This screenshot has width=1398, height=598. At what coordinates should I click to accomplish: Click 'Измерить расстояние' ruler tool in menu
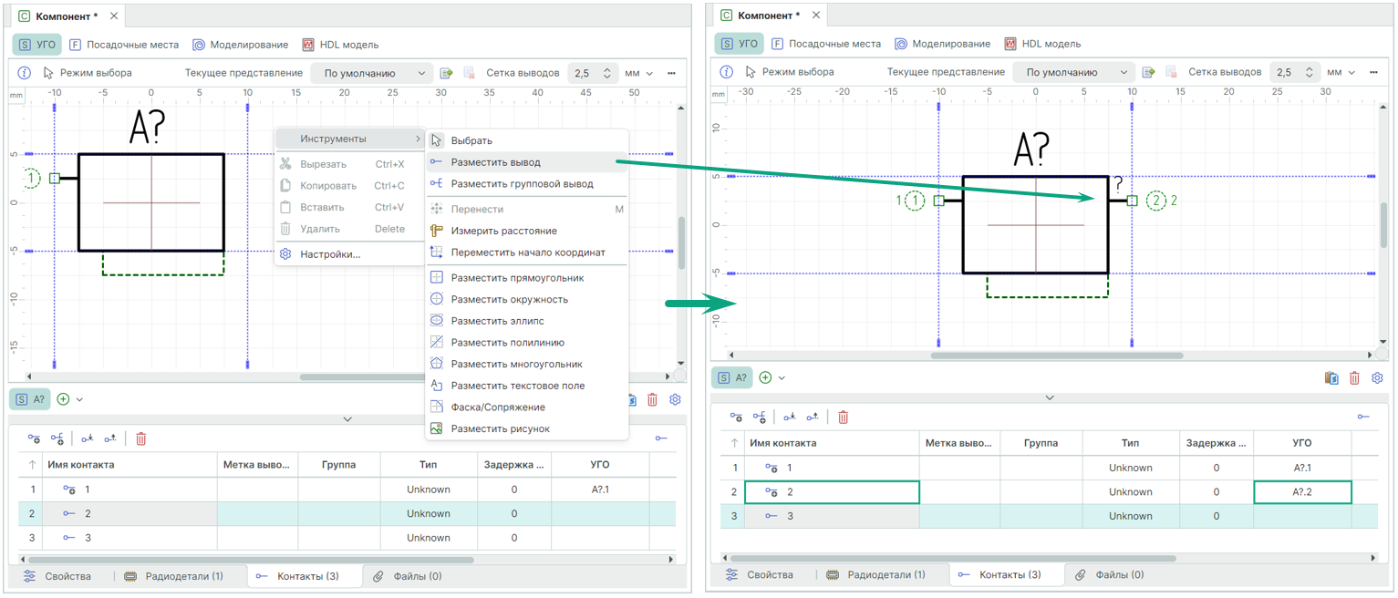[503, 231]
